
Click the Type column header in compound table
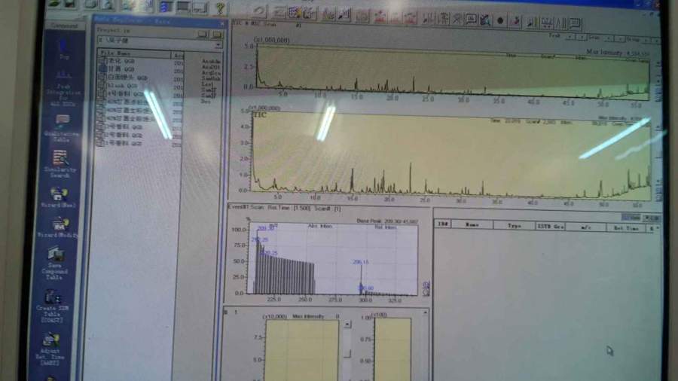point(514,225)
